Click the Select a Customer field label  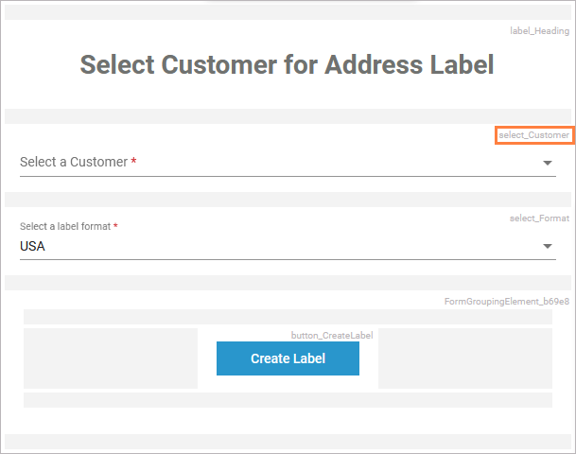tap(74, 162)
